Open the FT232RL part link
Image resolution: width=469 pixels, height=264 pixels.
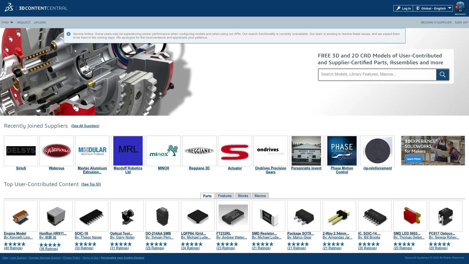coord(224,234)
